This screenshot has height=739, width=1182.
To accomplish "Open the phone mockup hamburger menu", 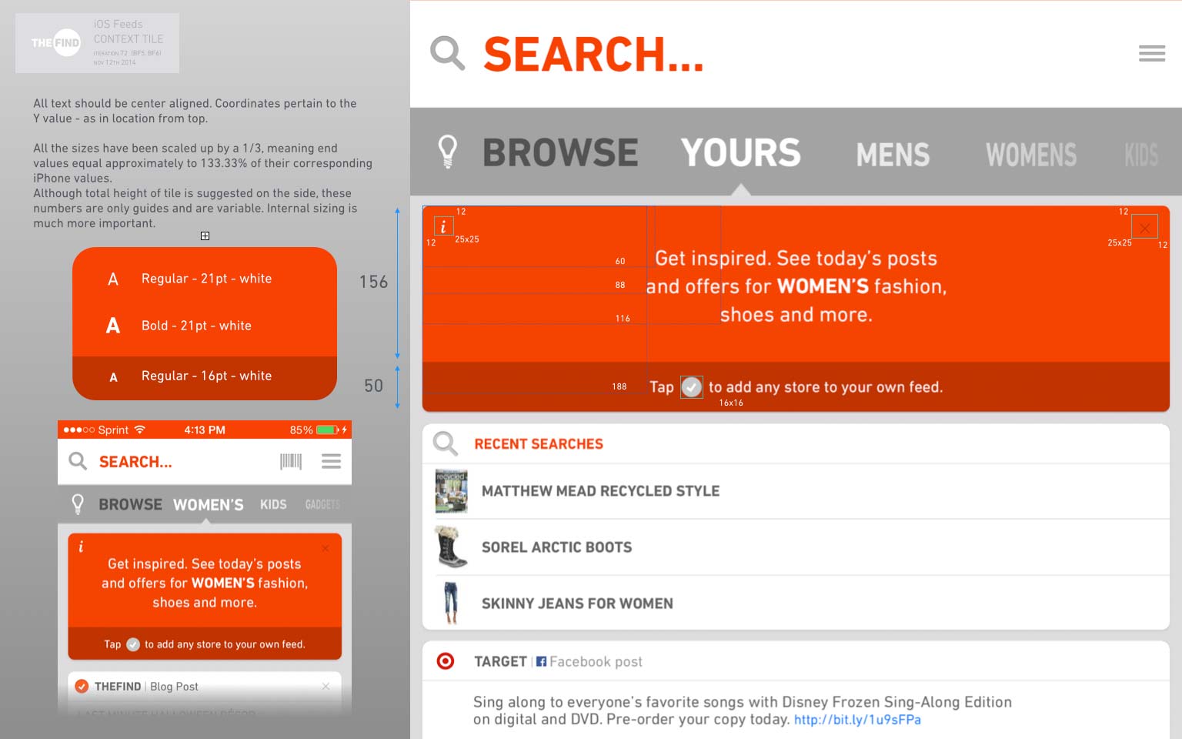I will point(331,461).
